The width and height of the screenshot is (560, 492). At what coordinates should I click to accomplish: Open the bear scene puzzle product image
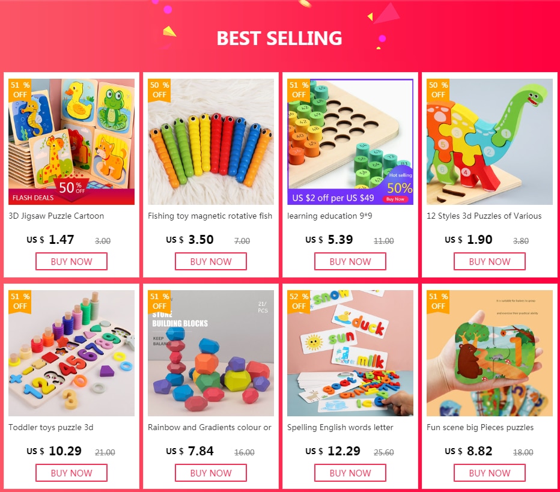click(490, 353)
